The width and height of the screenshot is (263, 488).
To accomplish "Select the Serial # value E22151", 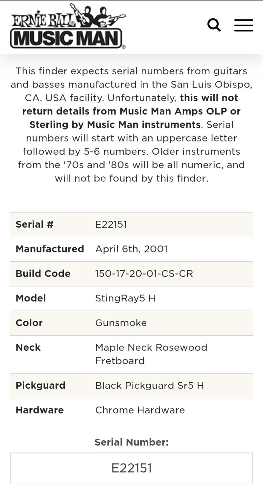I will pos(111,224).
